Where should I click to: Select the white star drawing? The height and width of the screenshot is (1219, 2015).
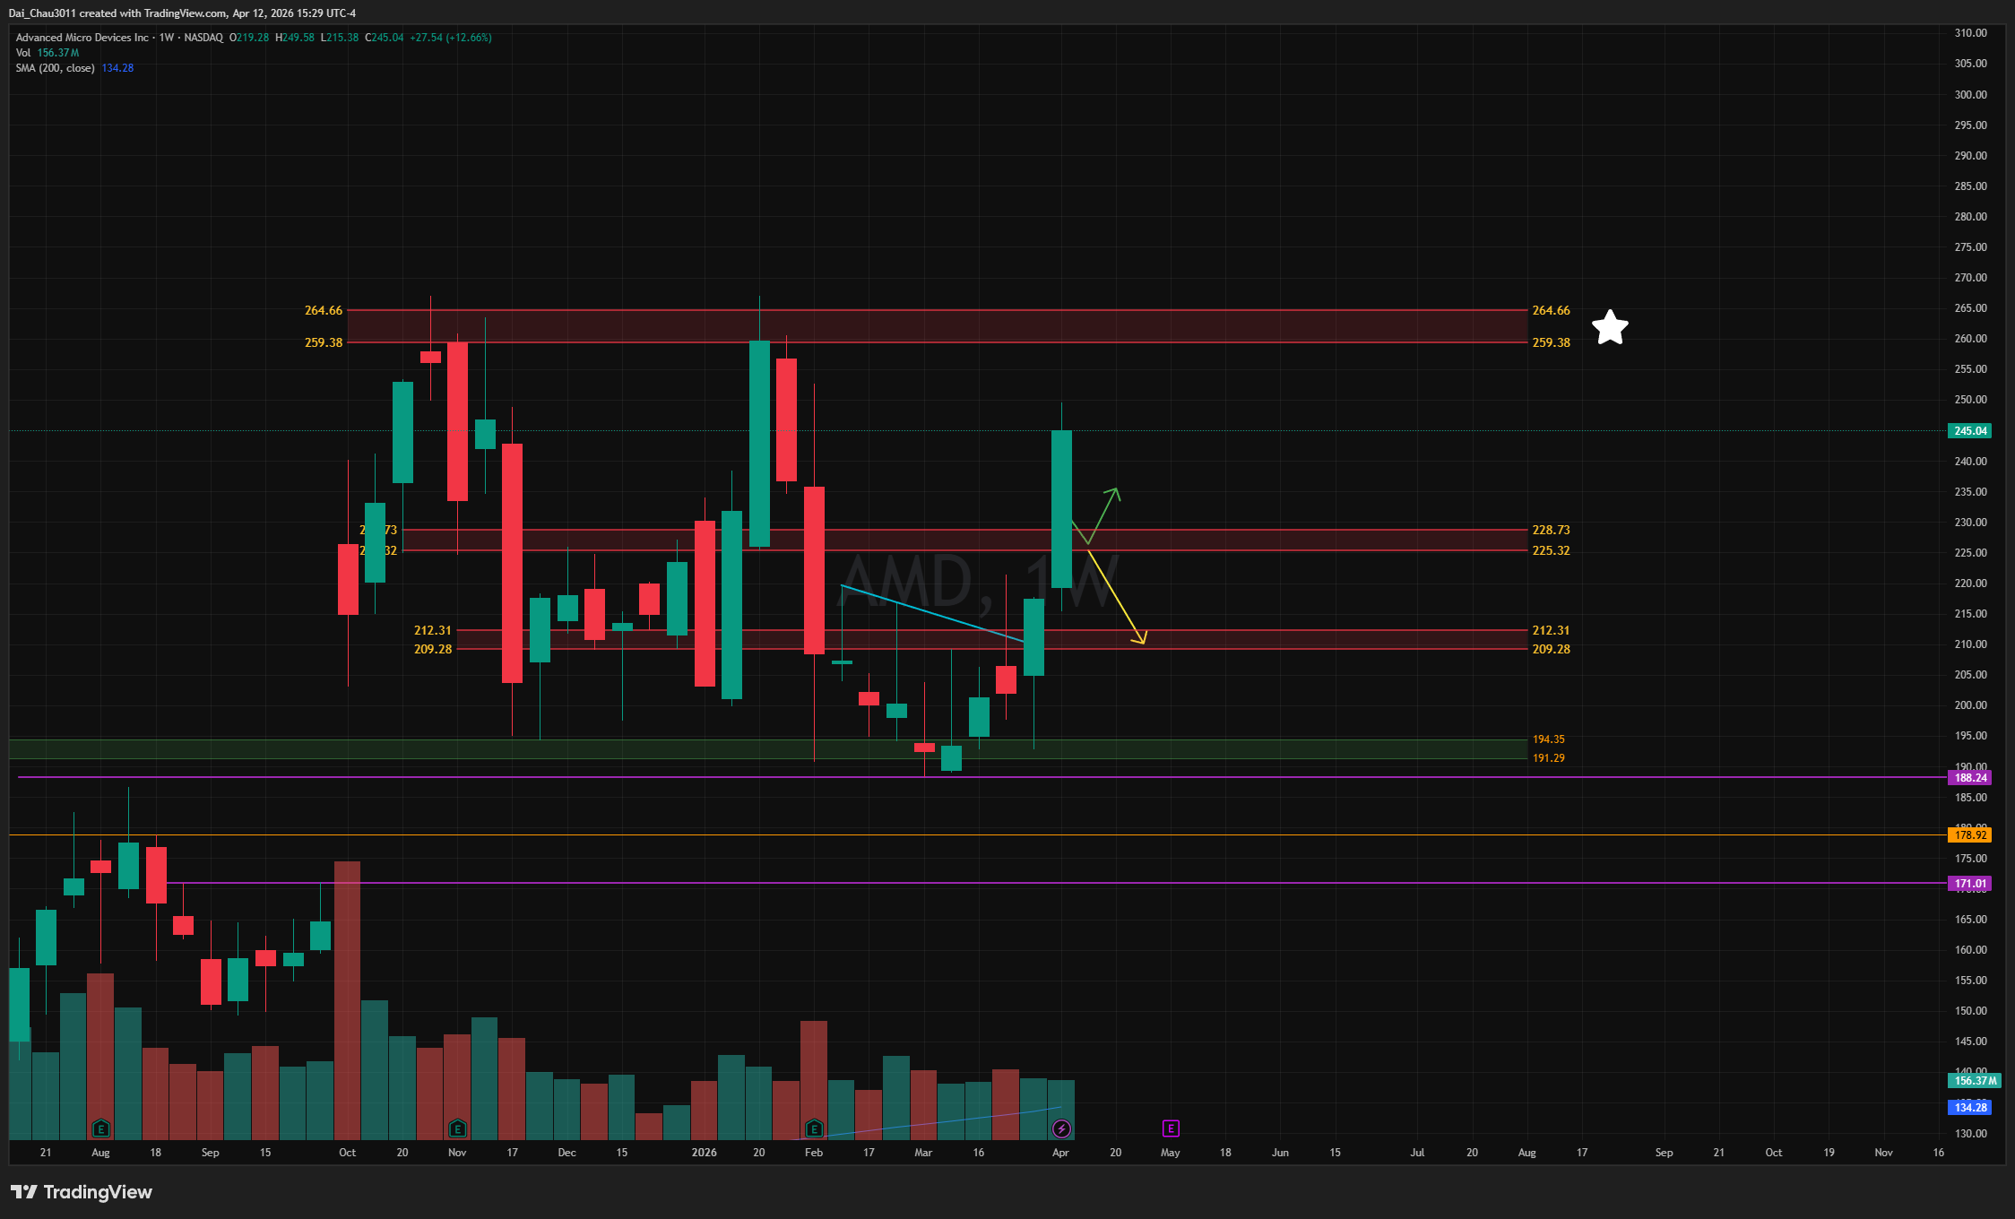(x=1610, y=328)
